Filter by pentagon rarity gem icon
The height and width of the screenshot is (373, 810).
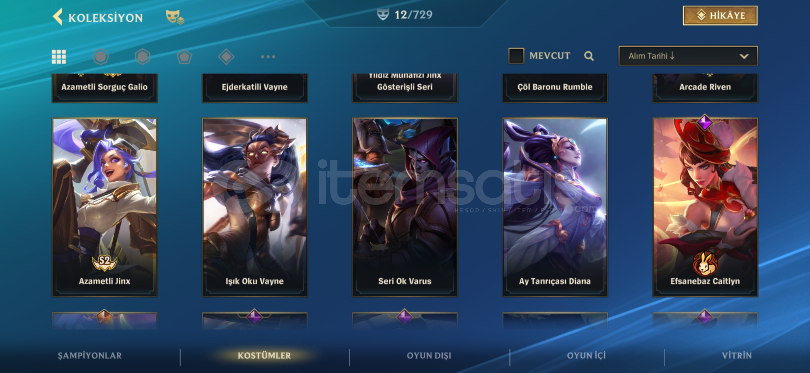pos(184,57)
